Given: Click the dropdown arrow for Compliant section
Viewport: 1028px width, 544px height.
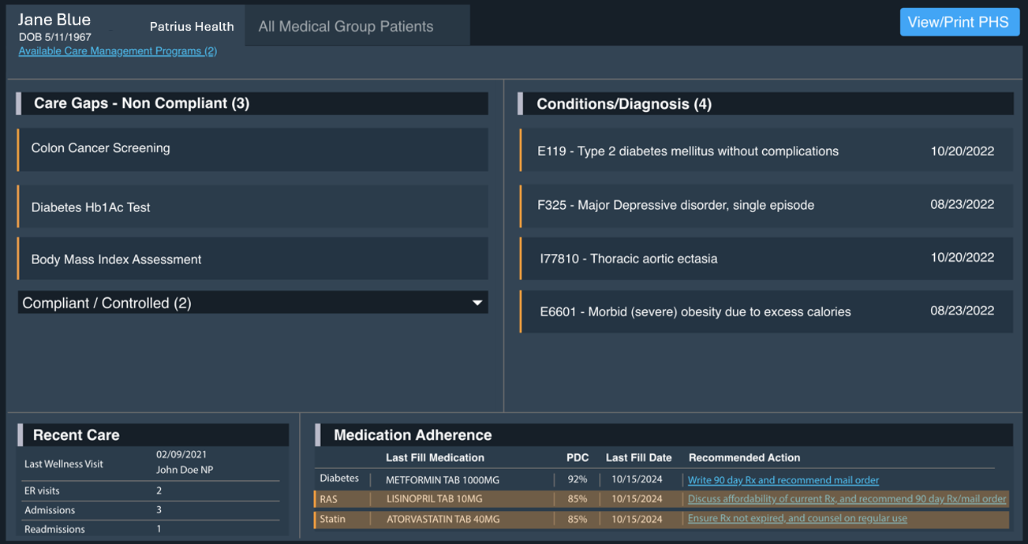Looking at the screenshot, I should pos(477,303).
